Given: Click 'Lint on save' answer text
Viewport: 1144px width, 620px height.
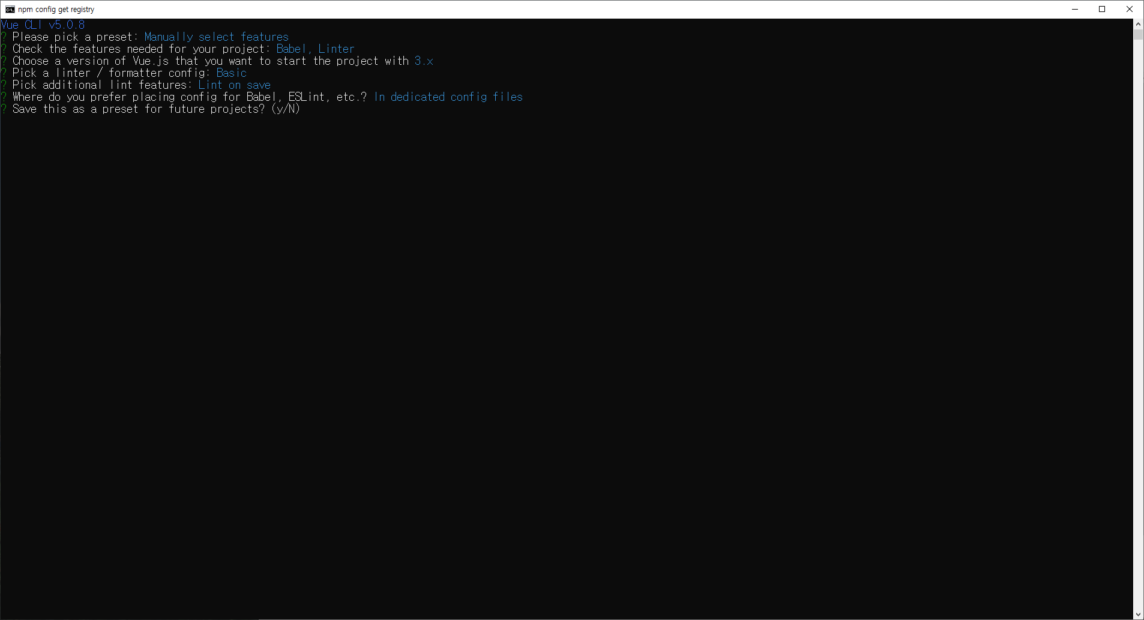Looking at the screenshot, I should click(x=235, y=85).
